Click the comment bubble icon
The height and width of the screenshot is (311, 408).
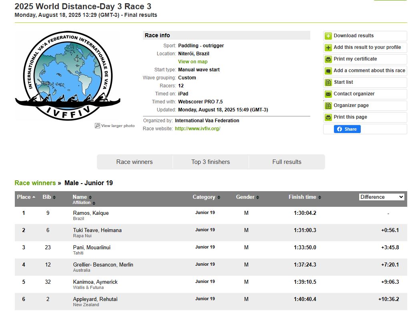click(x=328, y=71)
